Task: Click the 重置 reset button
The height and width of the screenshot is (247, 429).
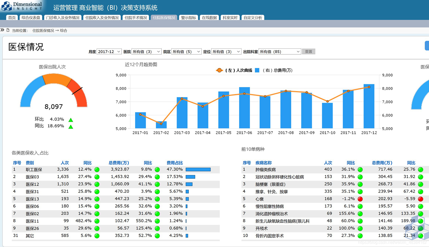Action: pyautogui.click(x=308, y=52)
